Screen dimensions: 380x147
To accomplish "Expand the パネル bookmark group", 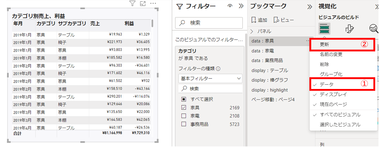I will point(252,31).
